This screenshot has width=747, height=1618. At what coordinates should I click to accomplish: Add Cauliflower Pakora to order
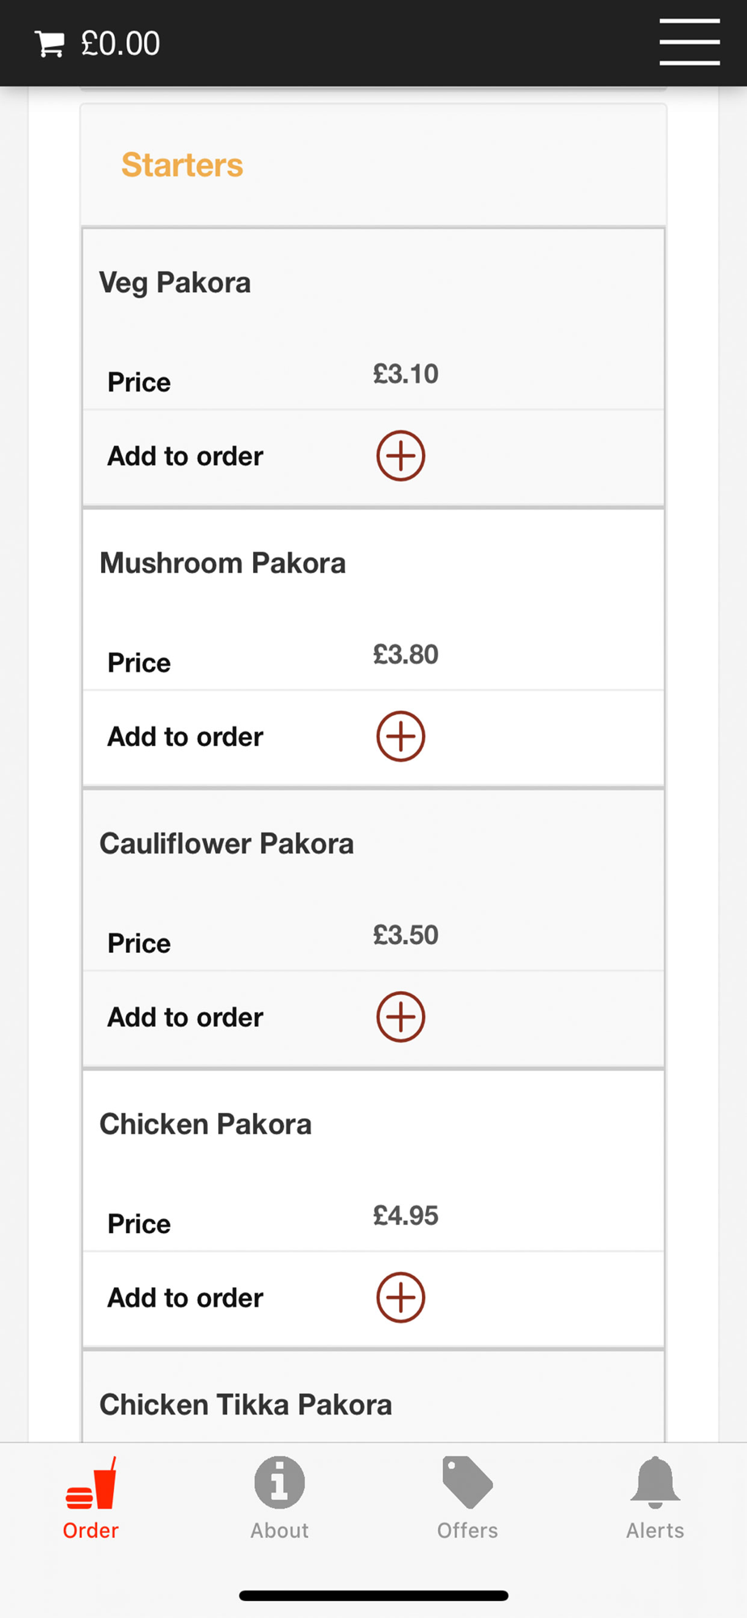point(400,1018)
